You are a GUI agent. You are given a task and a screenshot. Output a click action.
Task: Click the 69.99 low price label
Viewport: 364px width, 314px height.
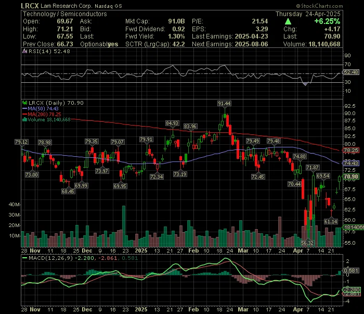[81, 186]
